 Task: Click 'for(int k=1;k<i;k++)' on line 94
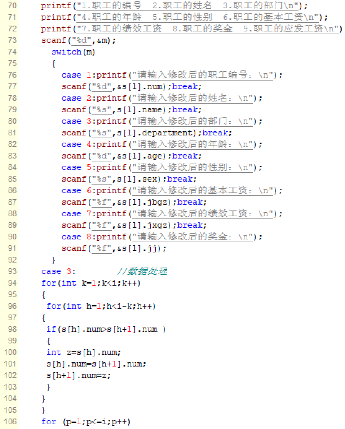pyautogui.click(x=91, y=283)
